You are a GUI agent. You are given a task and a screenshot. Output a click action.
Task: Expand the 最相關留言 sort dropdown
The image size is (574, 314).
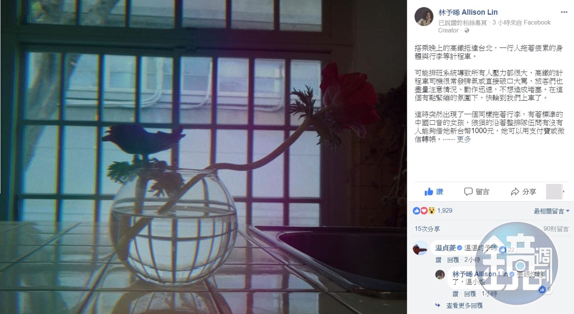coord(551,211)
